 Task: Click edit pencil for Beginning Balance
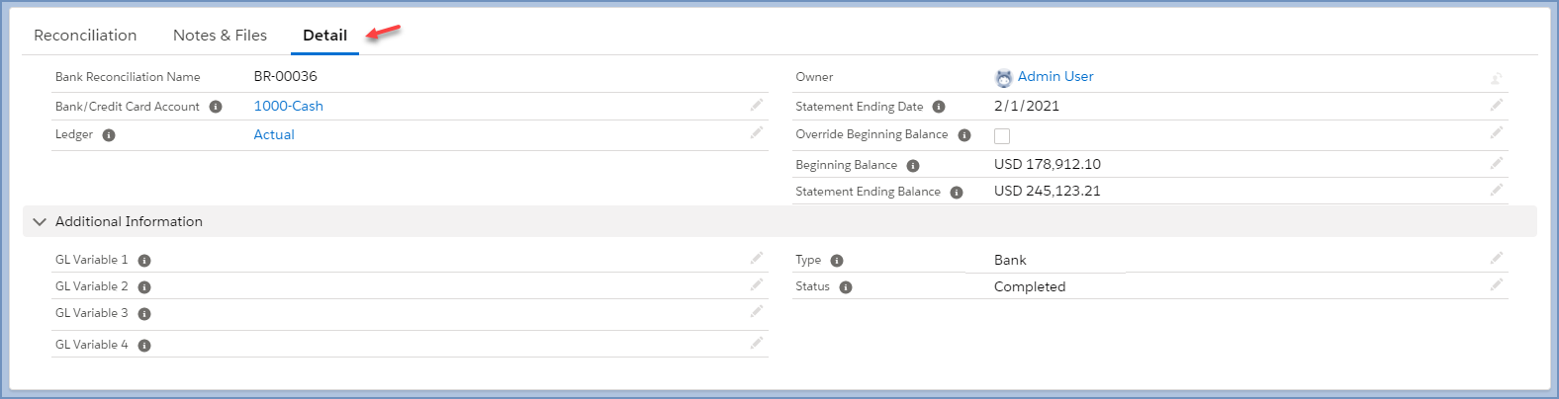tap(1496, 163)
